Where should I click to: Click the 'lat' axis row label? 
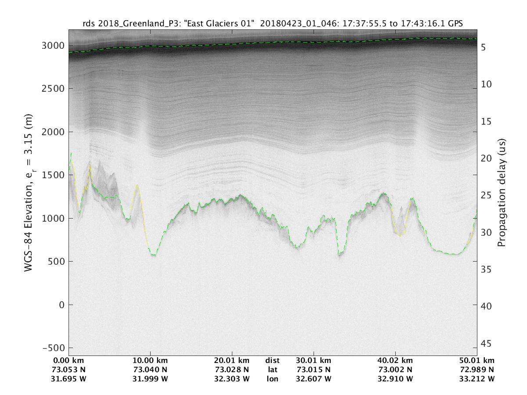click(272, 370)
